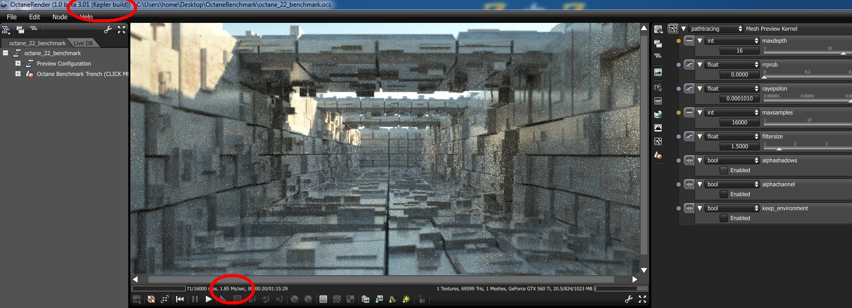
Task: Click the camera gear icon atop inspector sidebar
Action: coord(659,30)
